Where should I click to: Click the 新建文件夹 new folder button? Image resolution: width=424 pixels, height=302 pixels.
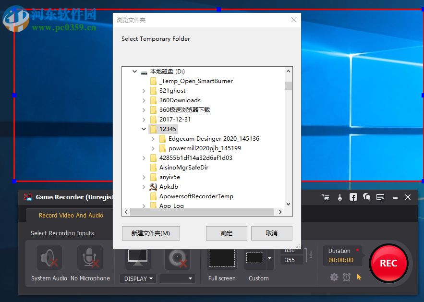click(x=151, y=233)
